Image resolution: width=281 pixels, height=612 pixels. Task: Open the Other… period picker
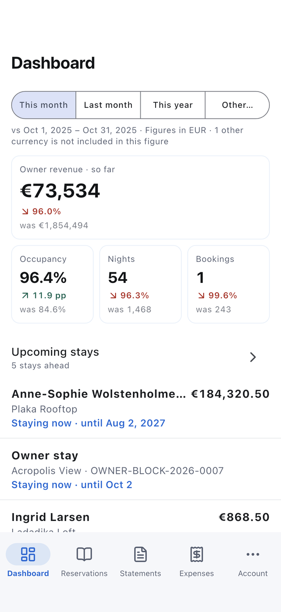coord(237,105)
